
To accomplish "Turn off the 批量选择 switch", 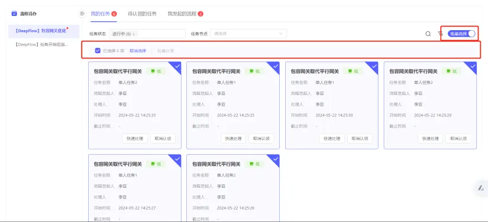I will (461, 34).
